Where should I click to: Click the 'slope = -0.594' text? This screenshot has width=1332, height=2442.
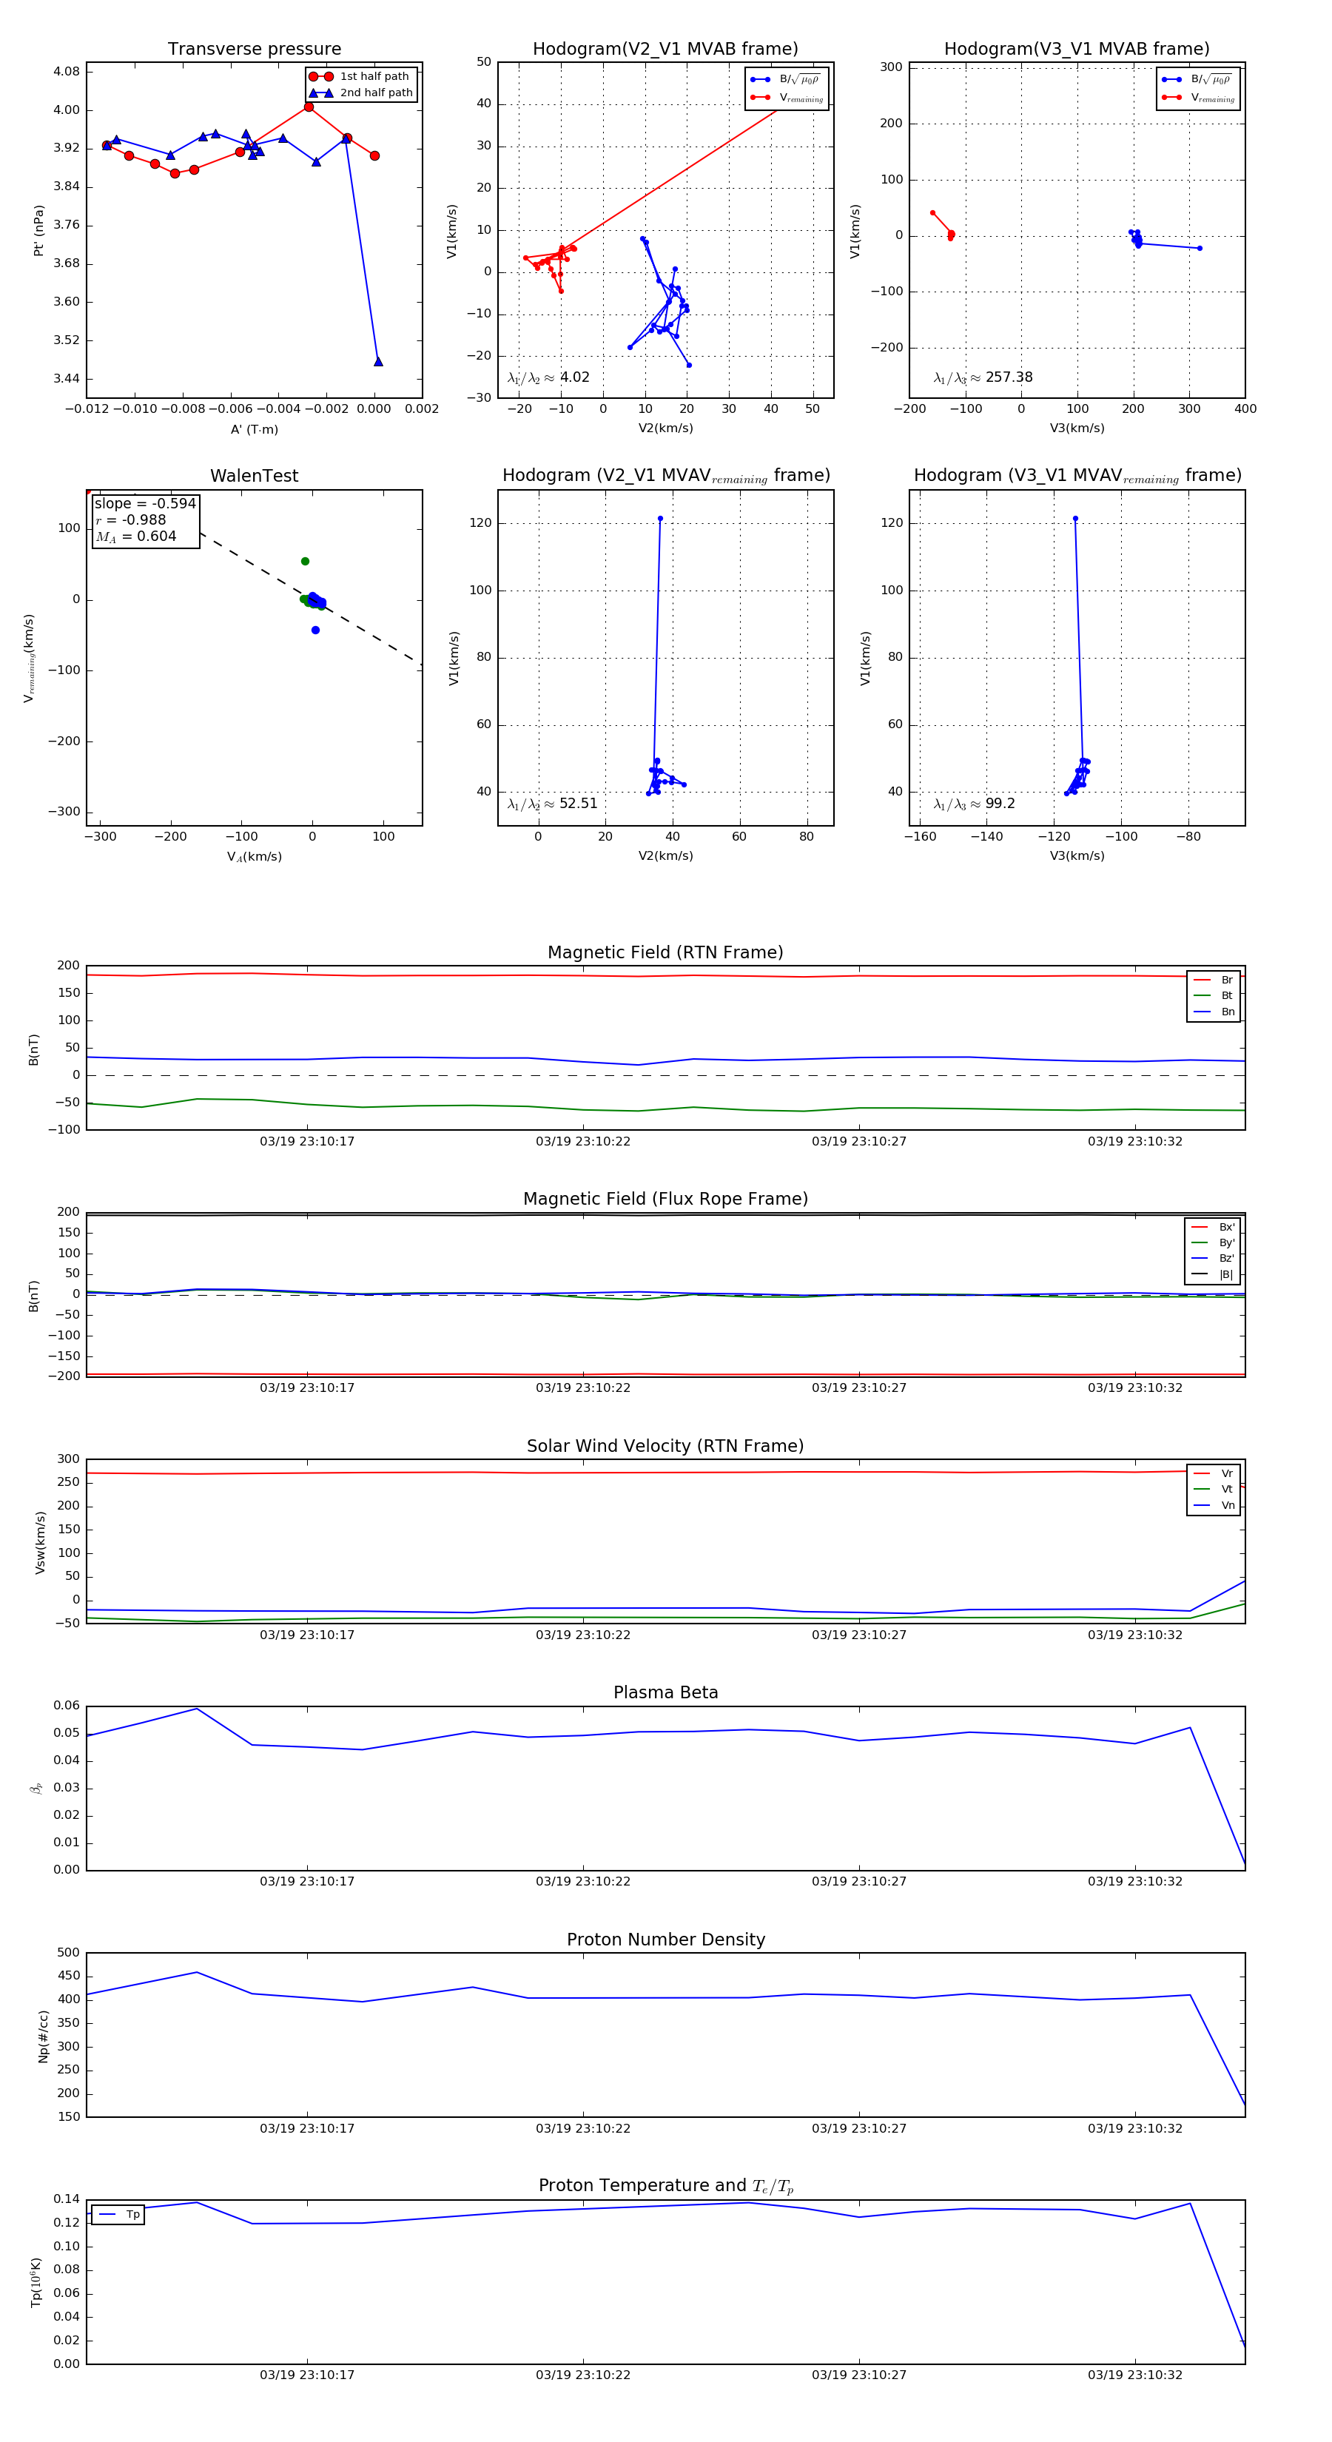point(145,503)
